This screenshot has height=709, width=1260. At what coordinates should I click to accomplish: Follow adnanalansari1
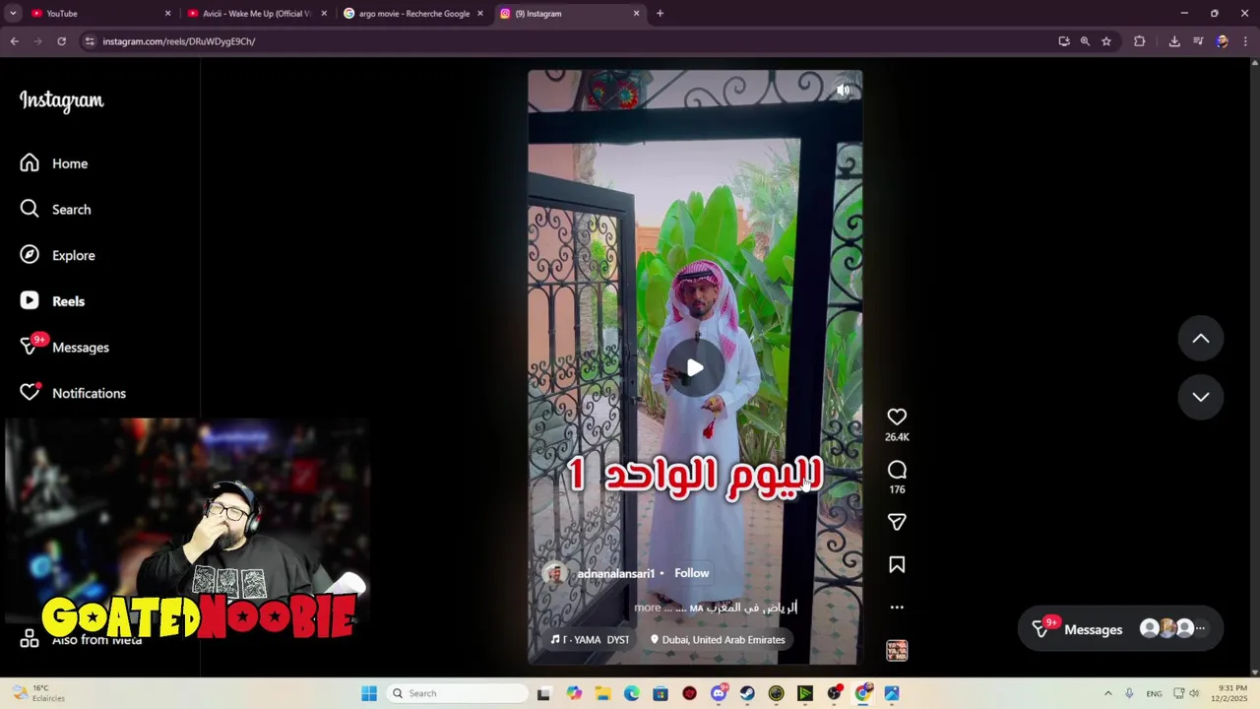(691, 573)
